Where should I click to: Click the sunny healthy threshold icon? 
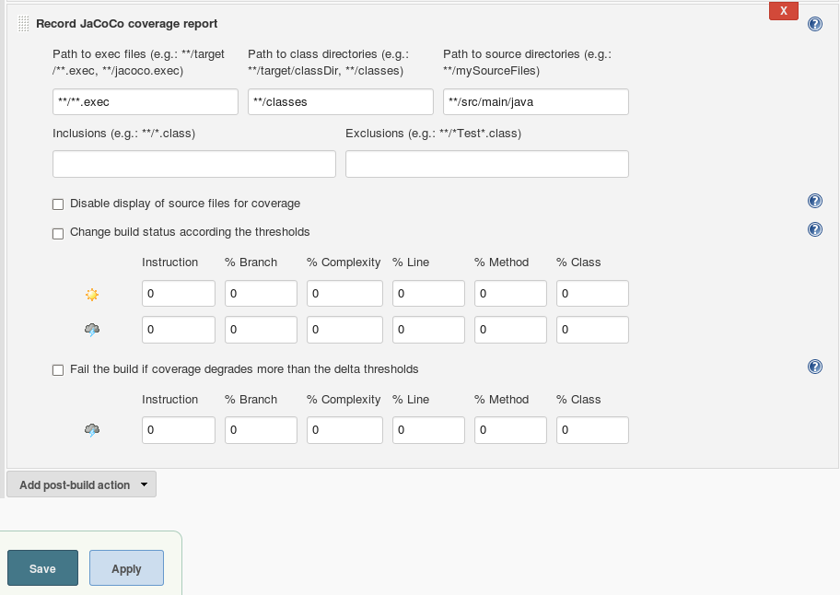tap(91, 295)
